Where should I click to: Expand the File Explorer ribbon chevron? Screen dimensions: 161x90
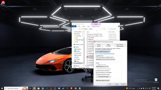117,26
